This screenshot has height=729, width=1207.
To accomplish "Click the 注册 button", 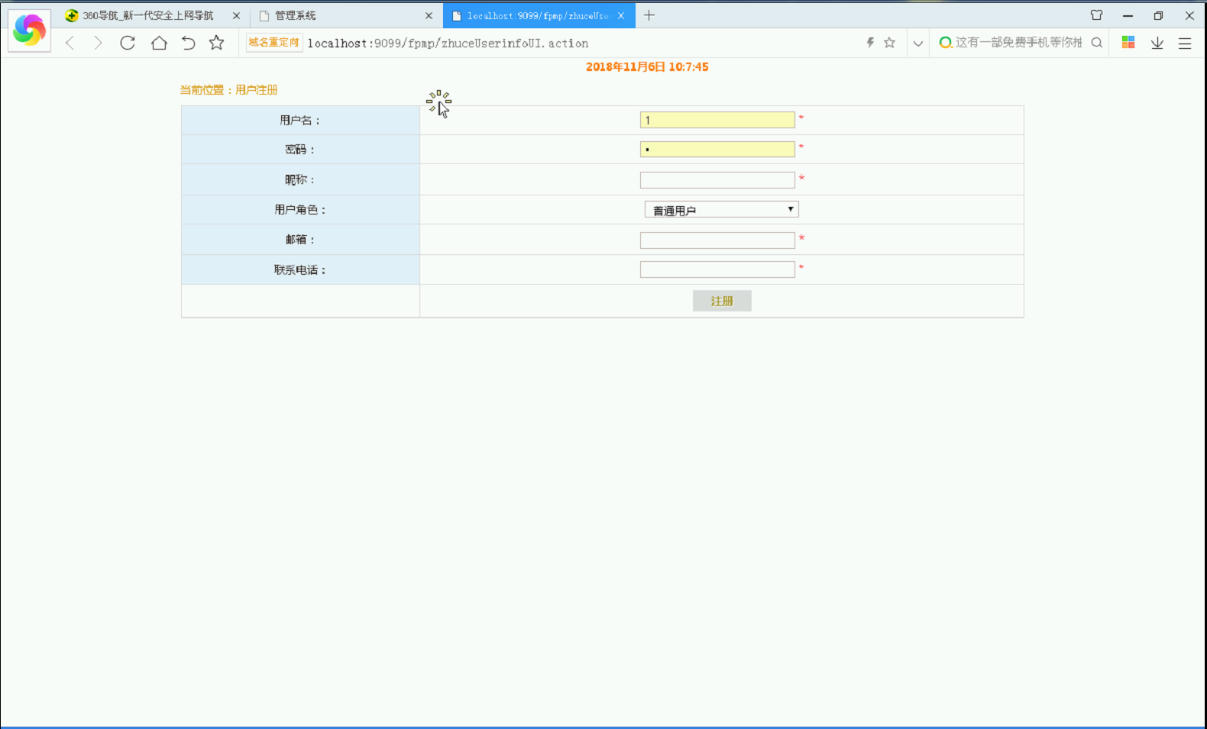I will 722,301.
